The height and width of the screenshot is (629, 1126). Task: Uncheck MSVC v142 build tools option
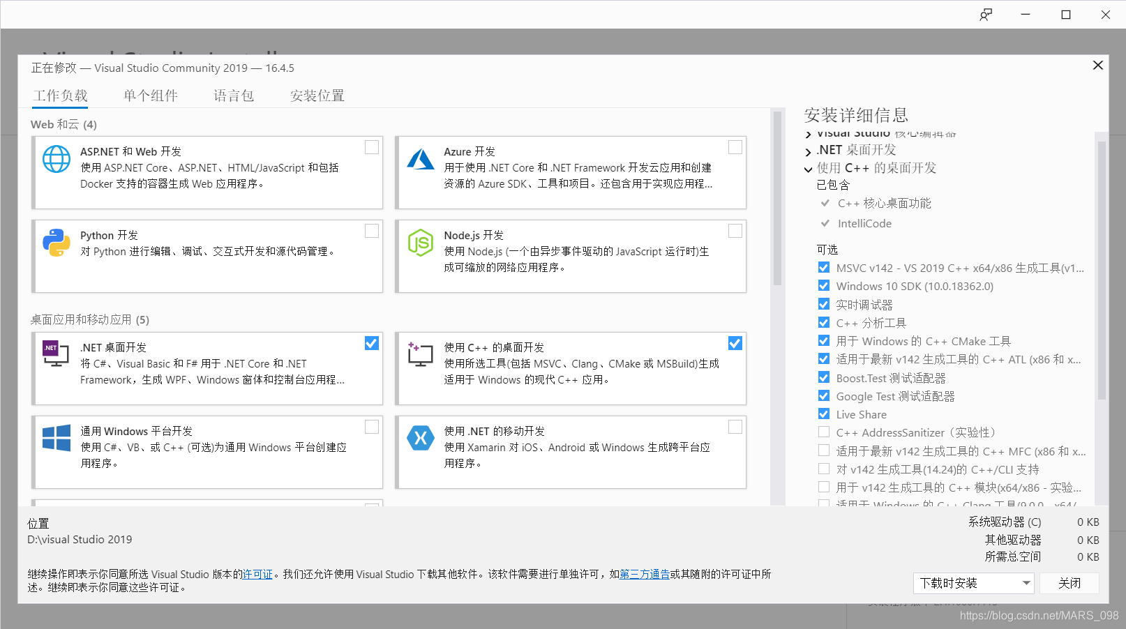point(824,268)
